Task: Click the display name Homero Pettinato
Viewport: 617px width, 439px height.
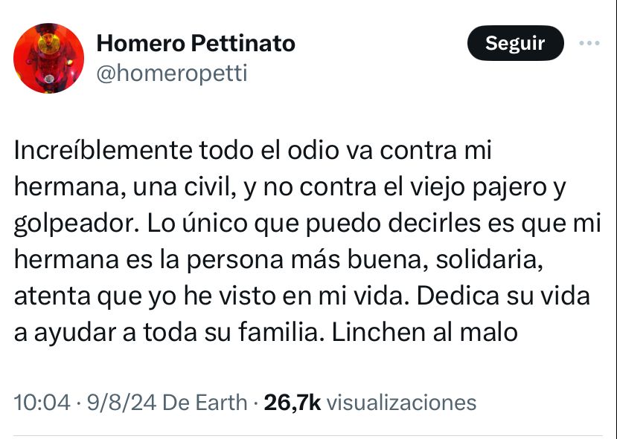Action: [x=196, y=44]
